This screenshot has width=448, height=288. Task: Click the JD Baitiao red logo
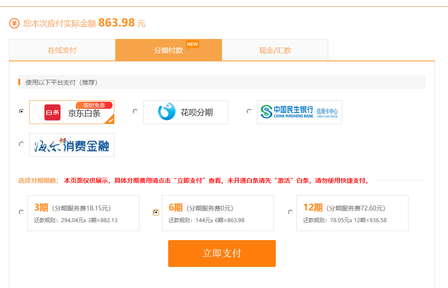point(52,112)
